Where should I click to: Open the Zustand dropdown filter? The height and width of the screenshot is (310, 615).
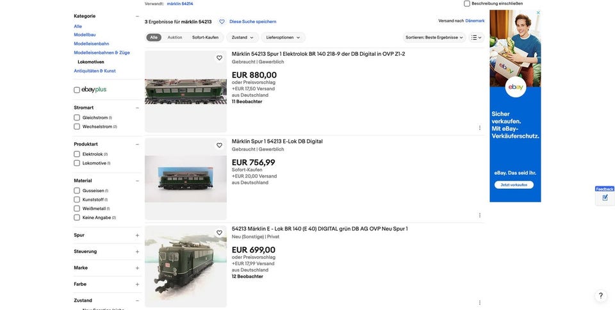click(243, 38)
